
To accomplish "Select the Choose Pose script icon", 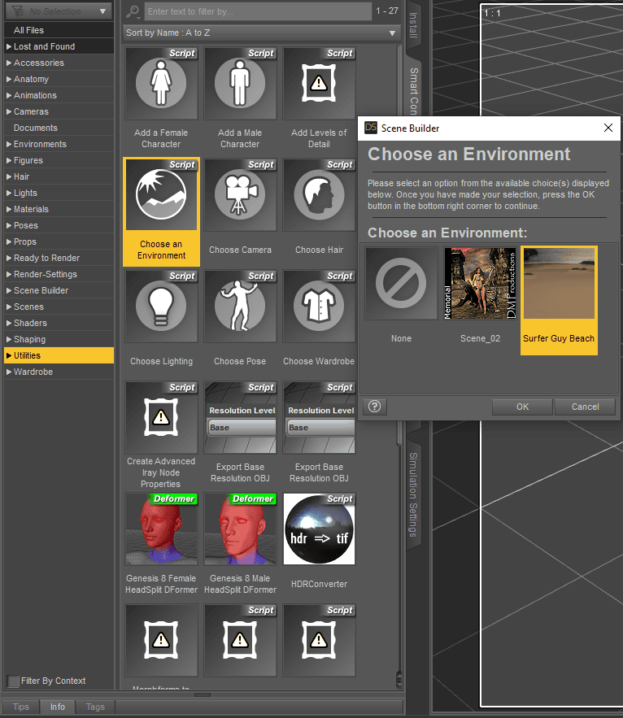I will pyautogui.click(x=240, y=306).
